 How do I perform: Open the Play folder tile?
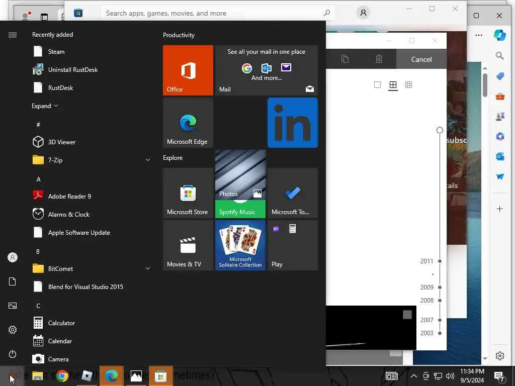coord(293,245)
